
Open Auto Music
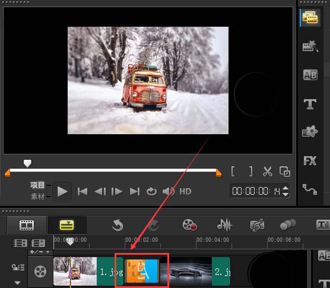(257, 225)
